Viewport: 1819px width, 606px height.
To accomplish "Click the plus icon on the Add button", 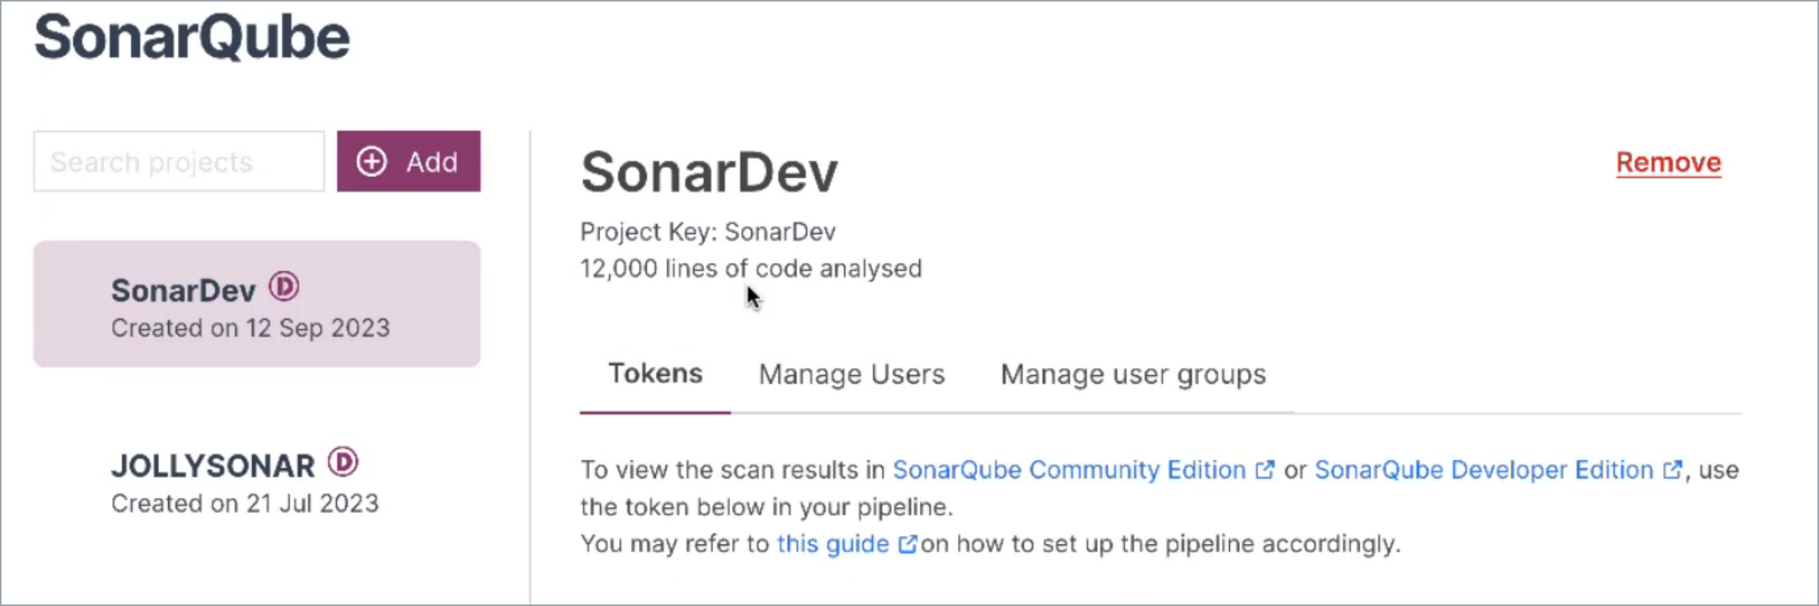I will point(371,161).
